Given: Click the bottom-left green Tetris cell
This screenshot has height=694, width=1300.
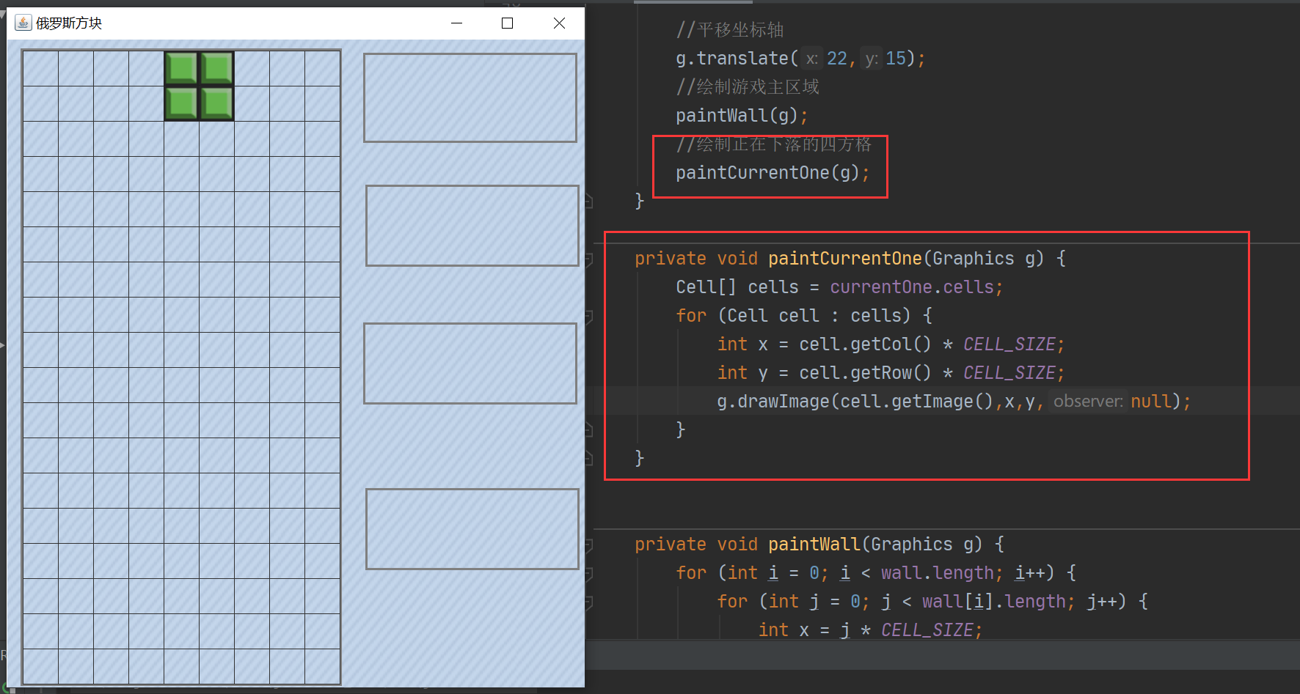Looking at the screenshot, I should (x=181, y=103).
